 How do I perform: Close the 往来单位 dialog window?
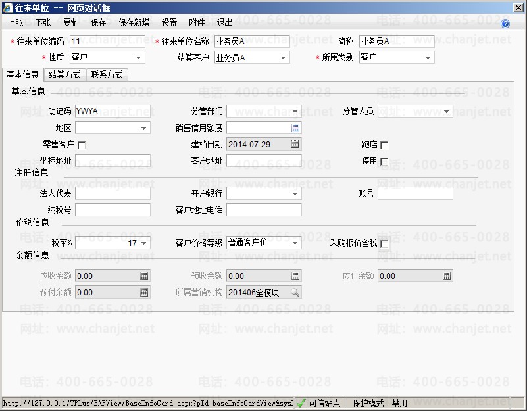(x=518, y=8)
